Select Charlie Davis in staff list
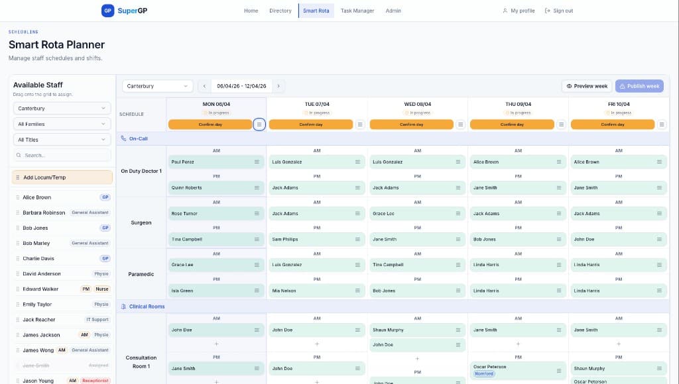The height and width of the screenshot is (384, 679). pyautogui.click(x=62, y=259)
